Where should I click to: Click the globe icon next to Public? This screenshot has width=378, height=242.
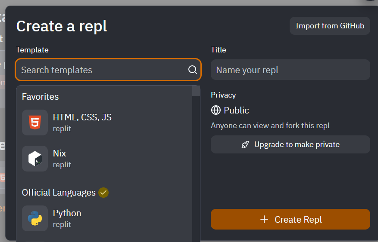216,110
